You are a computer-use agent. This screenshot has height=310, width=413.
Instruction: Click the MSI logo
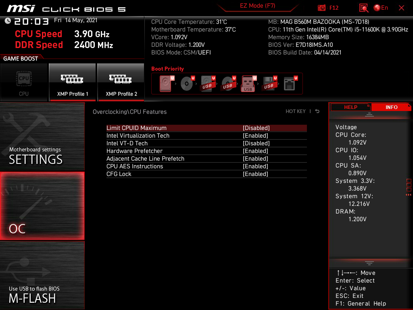(21, 9)
